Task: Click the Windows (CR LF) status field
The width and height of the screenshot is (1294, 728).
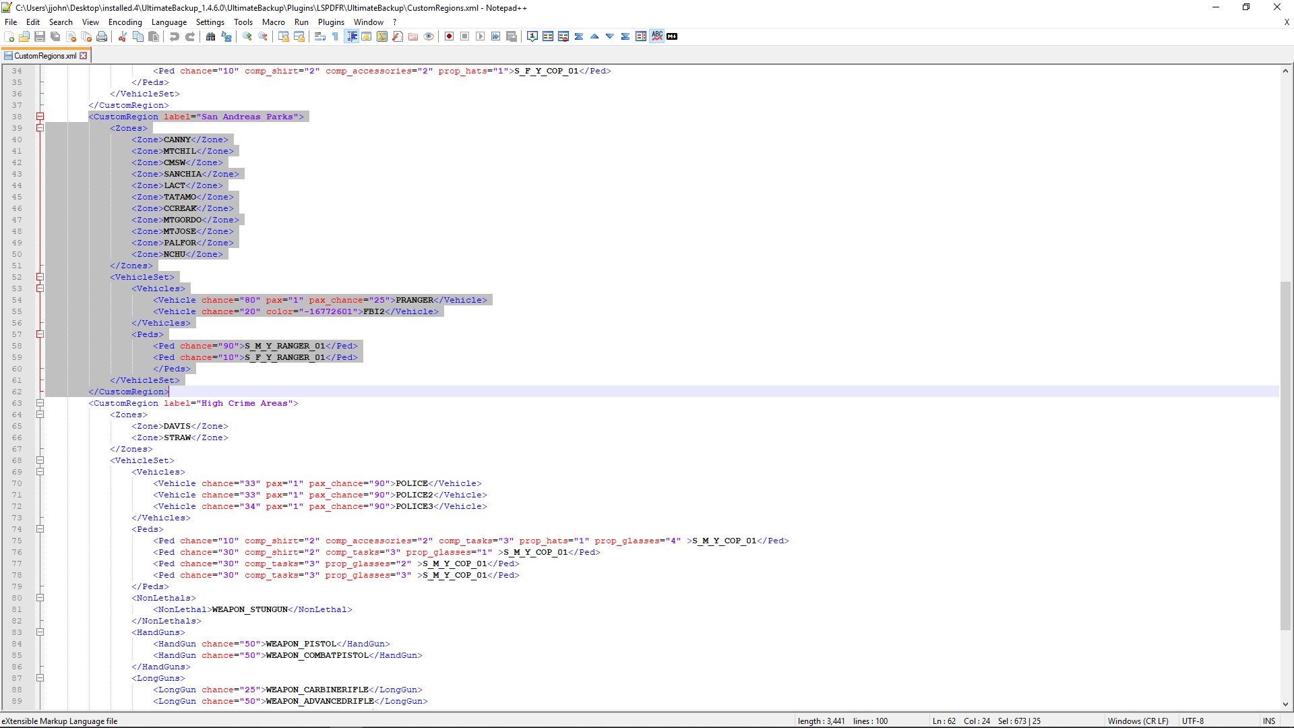Action: point(1138,721)
